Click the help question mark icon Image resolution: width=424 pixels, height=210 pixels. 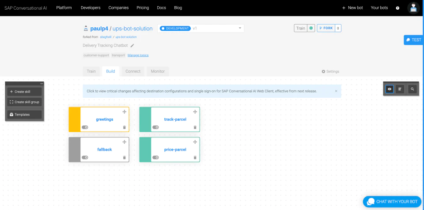pos(397,8)
